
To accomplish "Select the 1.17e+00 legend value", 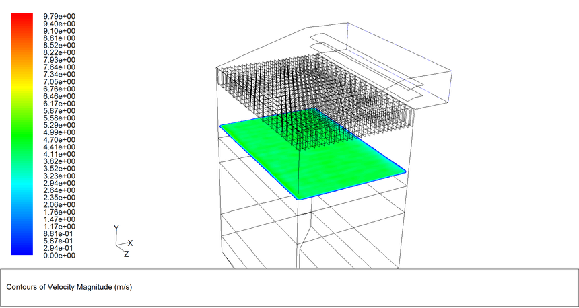I will 59,227.
